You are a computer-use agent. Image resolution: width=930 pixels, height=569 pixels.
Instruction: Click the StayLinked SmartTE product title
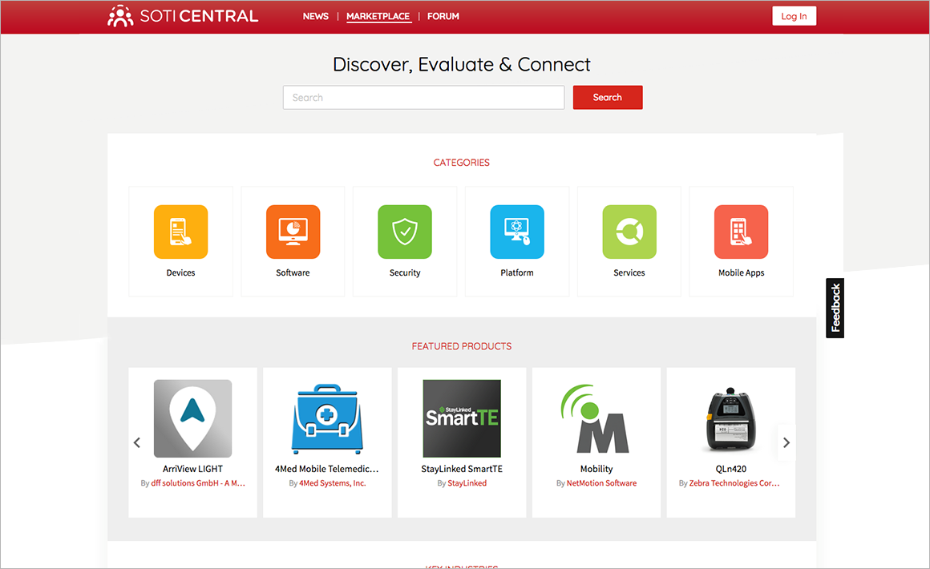462,469
